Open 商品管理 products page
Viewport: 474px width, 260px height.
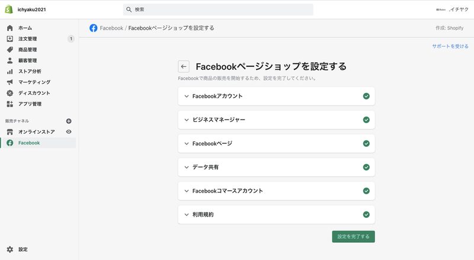[27, 50]
